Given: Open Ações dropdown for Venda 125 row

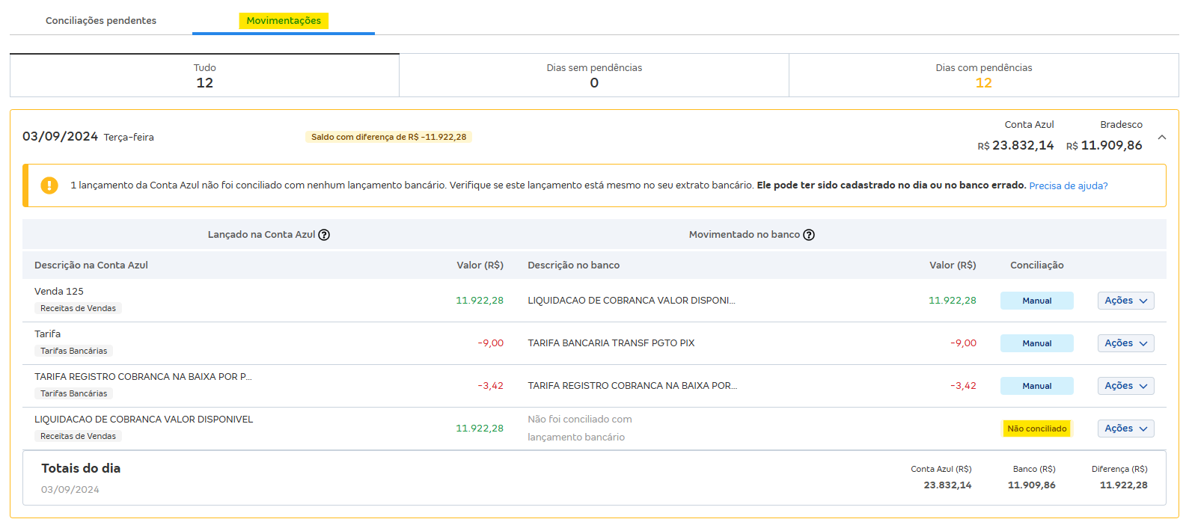Looking at the screenshot, I should (1125, 301).
